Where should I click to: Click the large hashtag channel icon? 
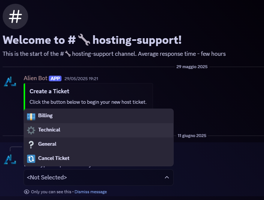(15, 16)
